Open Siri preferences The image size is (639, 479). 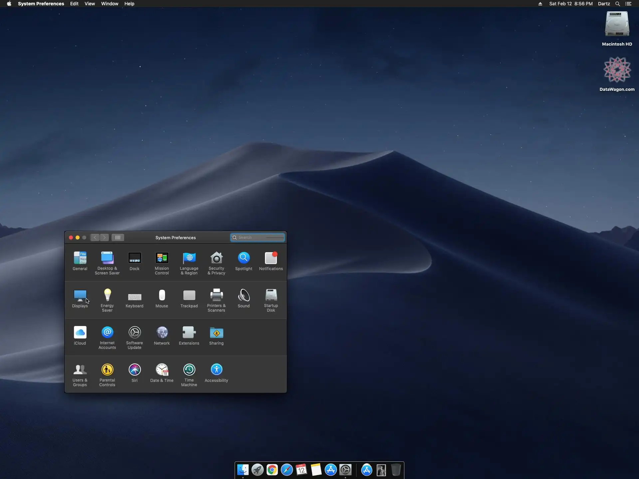point(134,370)
